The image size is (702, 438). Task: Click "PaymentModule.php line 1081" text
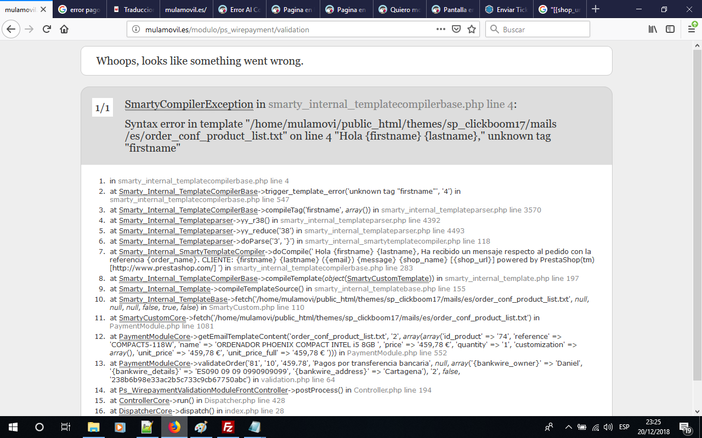coord(162,326)
